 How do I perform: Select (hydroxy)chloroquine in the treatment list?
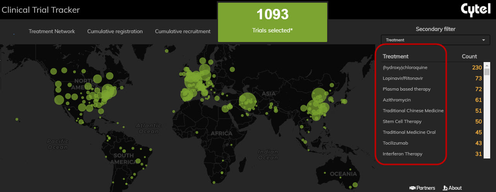[x=405, y=67]
